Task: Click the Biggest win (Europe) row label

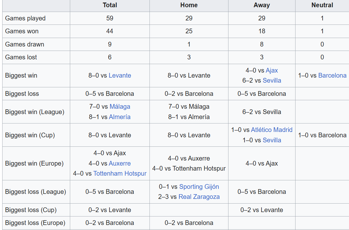Action: coord(34,163)
